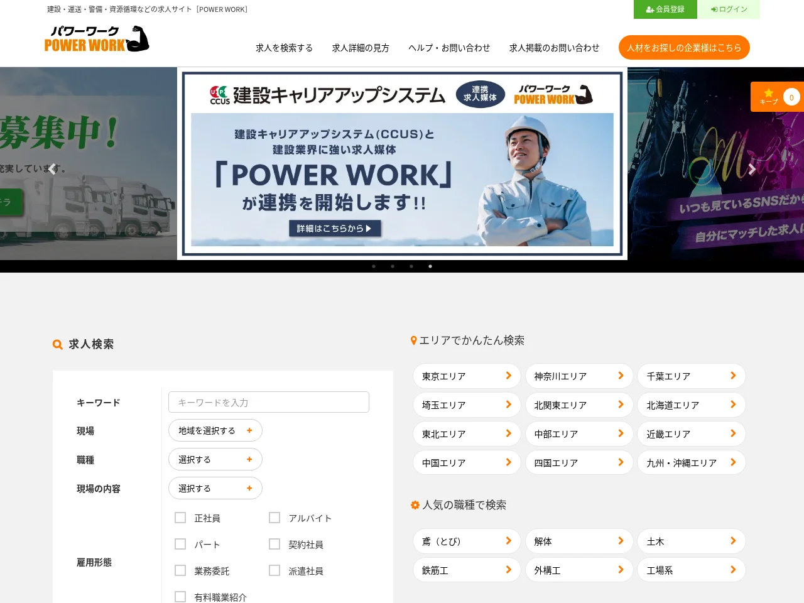Click the orange search magnifier icon
Viewport: 804px width, 603px height.
[x=58, y=344]
